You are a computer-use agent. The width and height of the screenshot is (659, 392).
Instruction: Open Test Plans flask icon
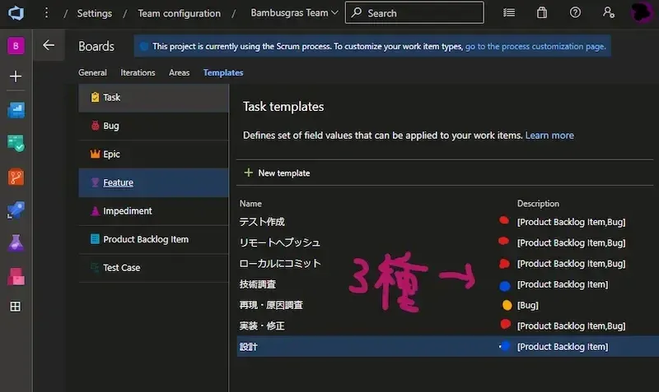(16, 242)
